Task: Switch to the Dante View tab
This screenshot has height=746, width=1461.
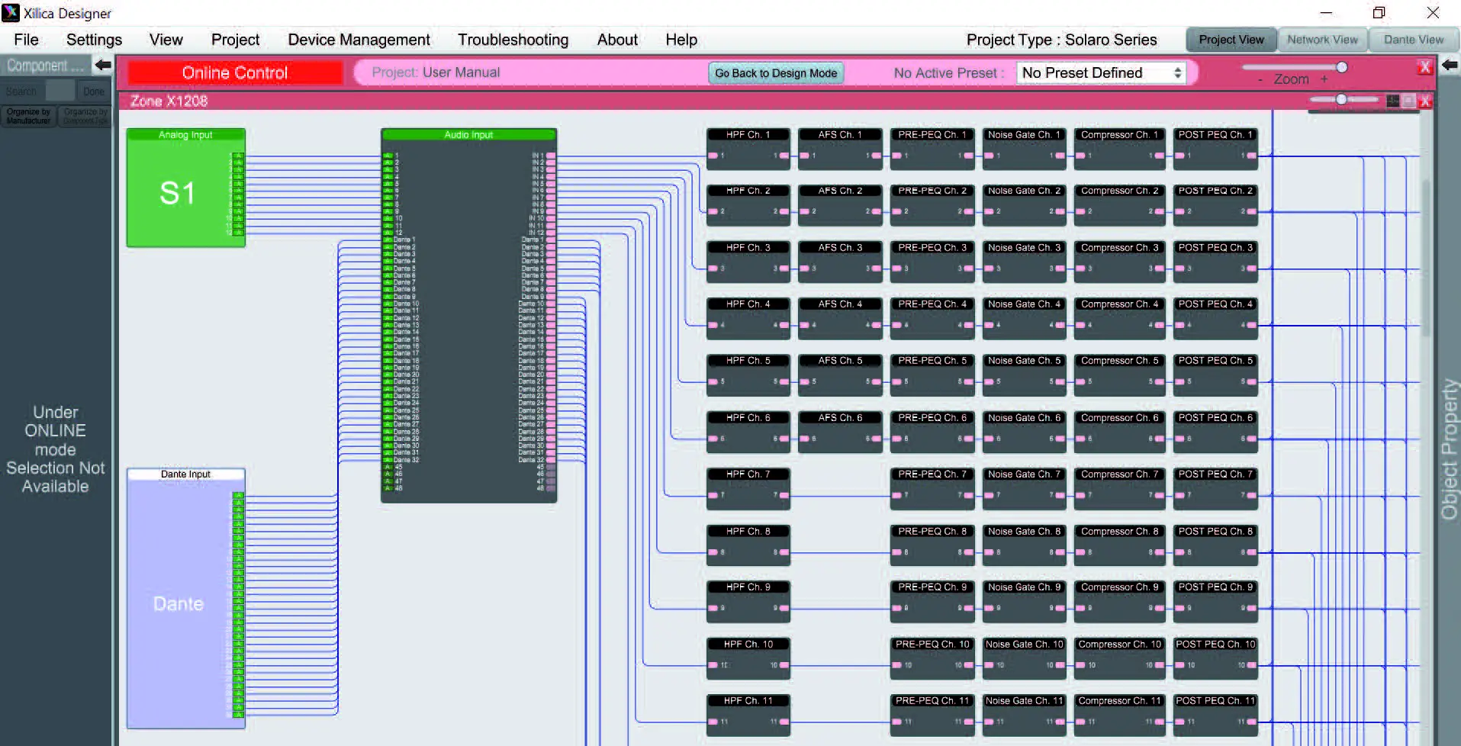Action: 1414,40
